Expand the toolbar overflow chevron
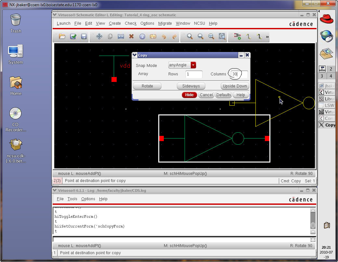This screenshot has height=262, width=338. (267, 37)
